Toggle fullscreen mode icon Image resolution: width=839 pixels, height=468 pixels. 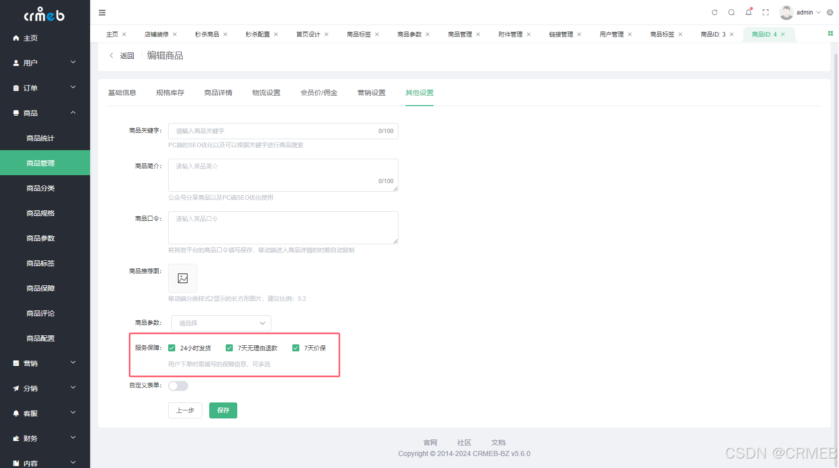click(765, 13)
